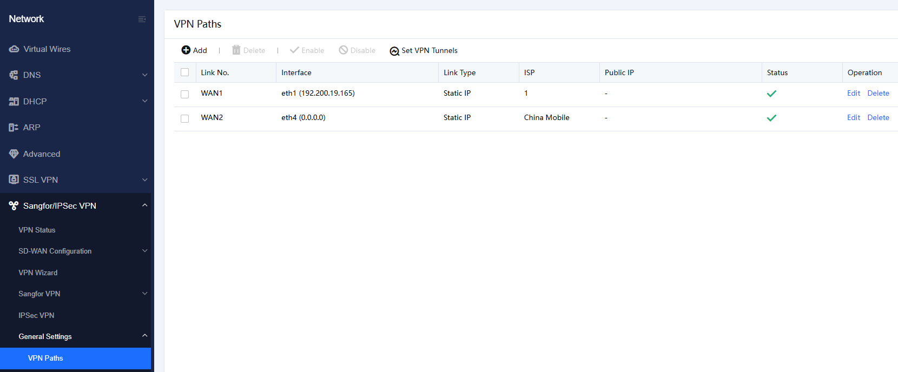
Task: Expand SD-WAN Configuration submenu arrow
Action: (144, 251)
